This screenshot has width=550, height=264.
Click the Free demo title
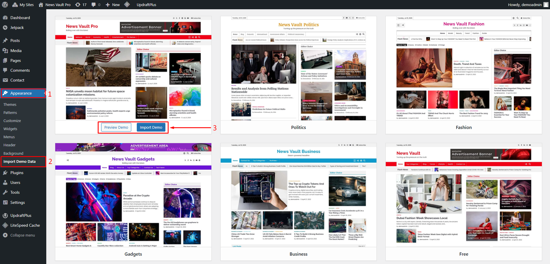[x=464, y=254]
